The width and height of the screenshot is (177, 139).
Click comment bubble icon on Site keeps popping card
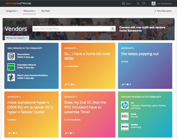tap(128, 84)
